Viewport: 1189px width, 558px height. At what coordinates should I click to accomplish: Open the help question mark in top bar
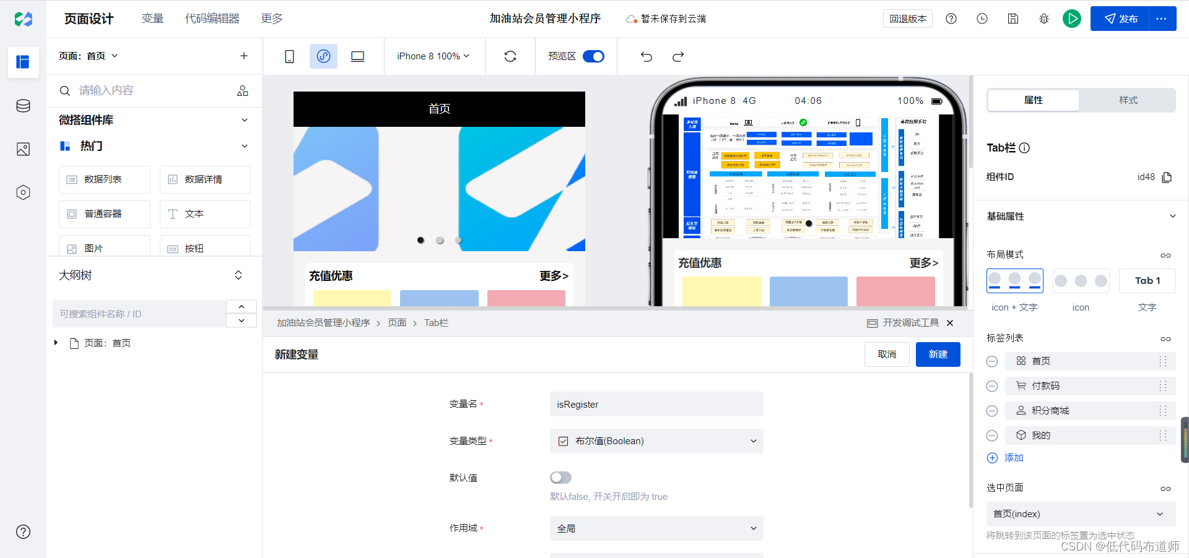pyautogui.click(x=951, y=19)
